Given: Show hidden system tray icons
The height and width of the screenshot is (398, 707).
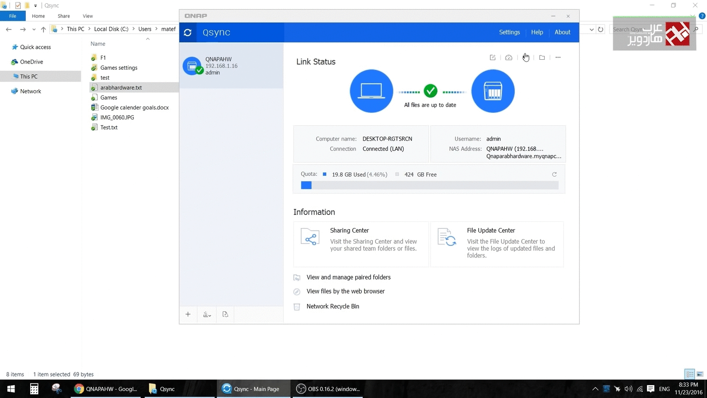Looking at the screenshot, I should point(595,389).
